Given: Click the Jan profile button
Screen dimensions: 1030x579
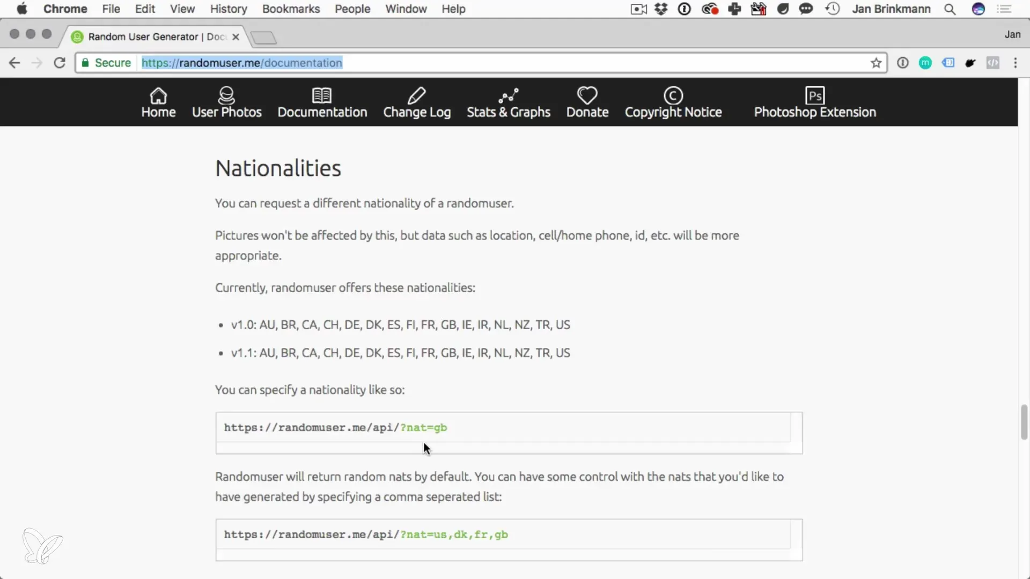Looking at the screenshot, I should click(x=1012, y=34).
